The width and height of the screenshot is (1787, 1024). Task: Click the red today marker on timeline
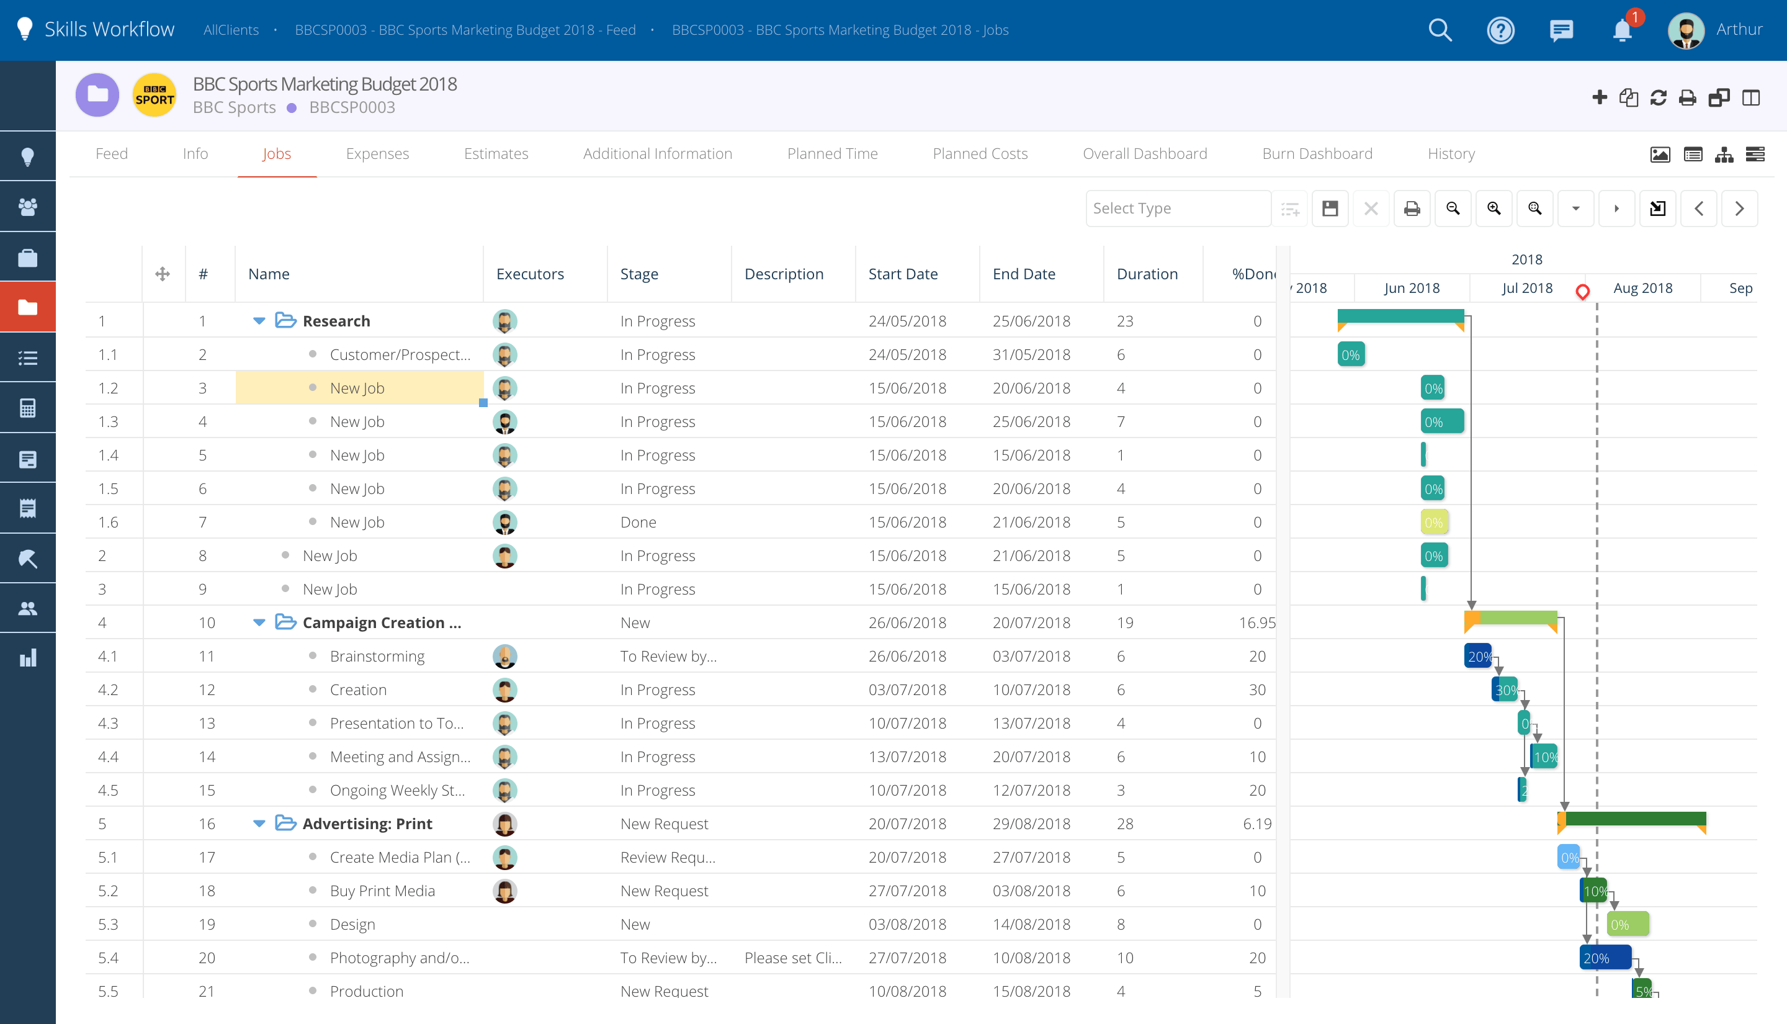1582,291
